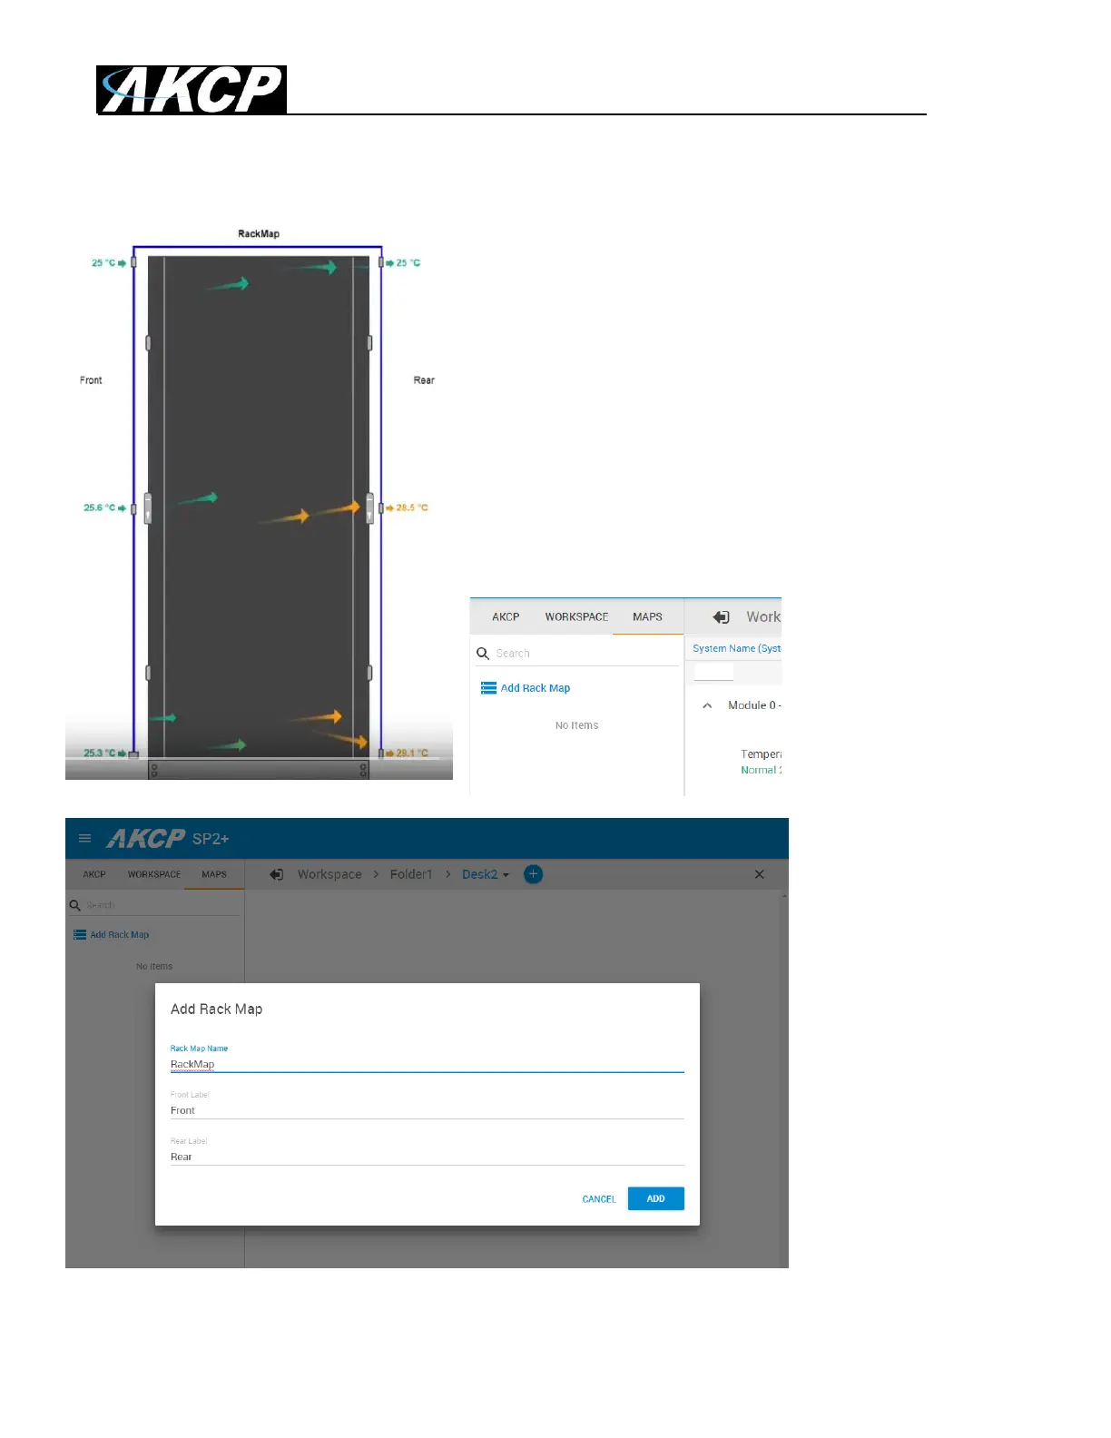Image resolution: width=1111 pixels, height=1438 pixels.
Task: Click the 28.5 °C temperature reading
Action: pyautogui.click(x=412, y=507)
